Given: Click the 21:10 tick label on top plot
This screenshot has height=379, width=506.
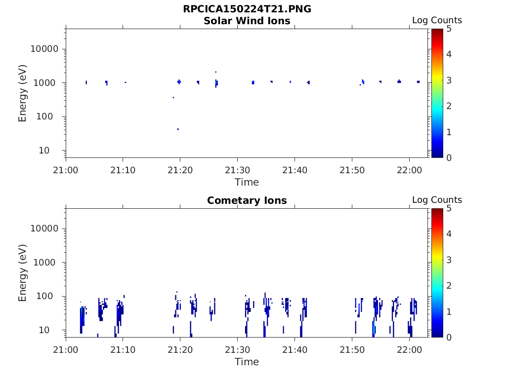Looking at the screenshot, I should pyautogui.click(x=123, y=170).
